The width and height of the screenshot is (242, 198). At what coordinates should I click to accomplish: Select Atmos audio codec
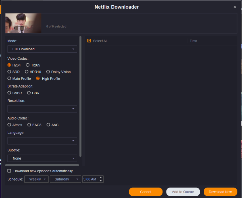click(9, 125)
